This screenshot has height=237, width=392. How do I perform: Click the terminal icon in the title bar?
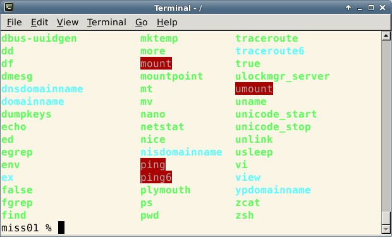[x=8, y=7]
